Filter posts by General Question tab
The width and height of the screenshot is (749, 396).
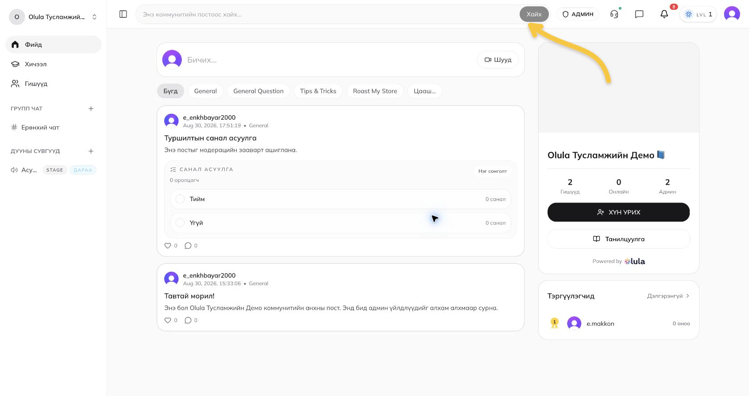(259, 91)
